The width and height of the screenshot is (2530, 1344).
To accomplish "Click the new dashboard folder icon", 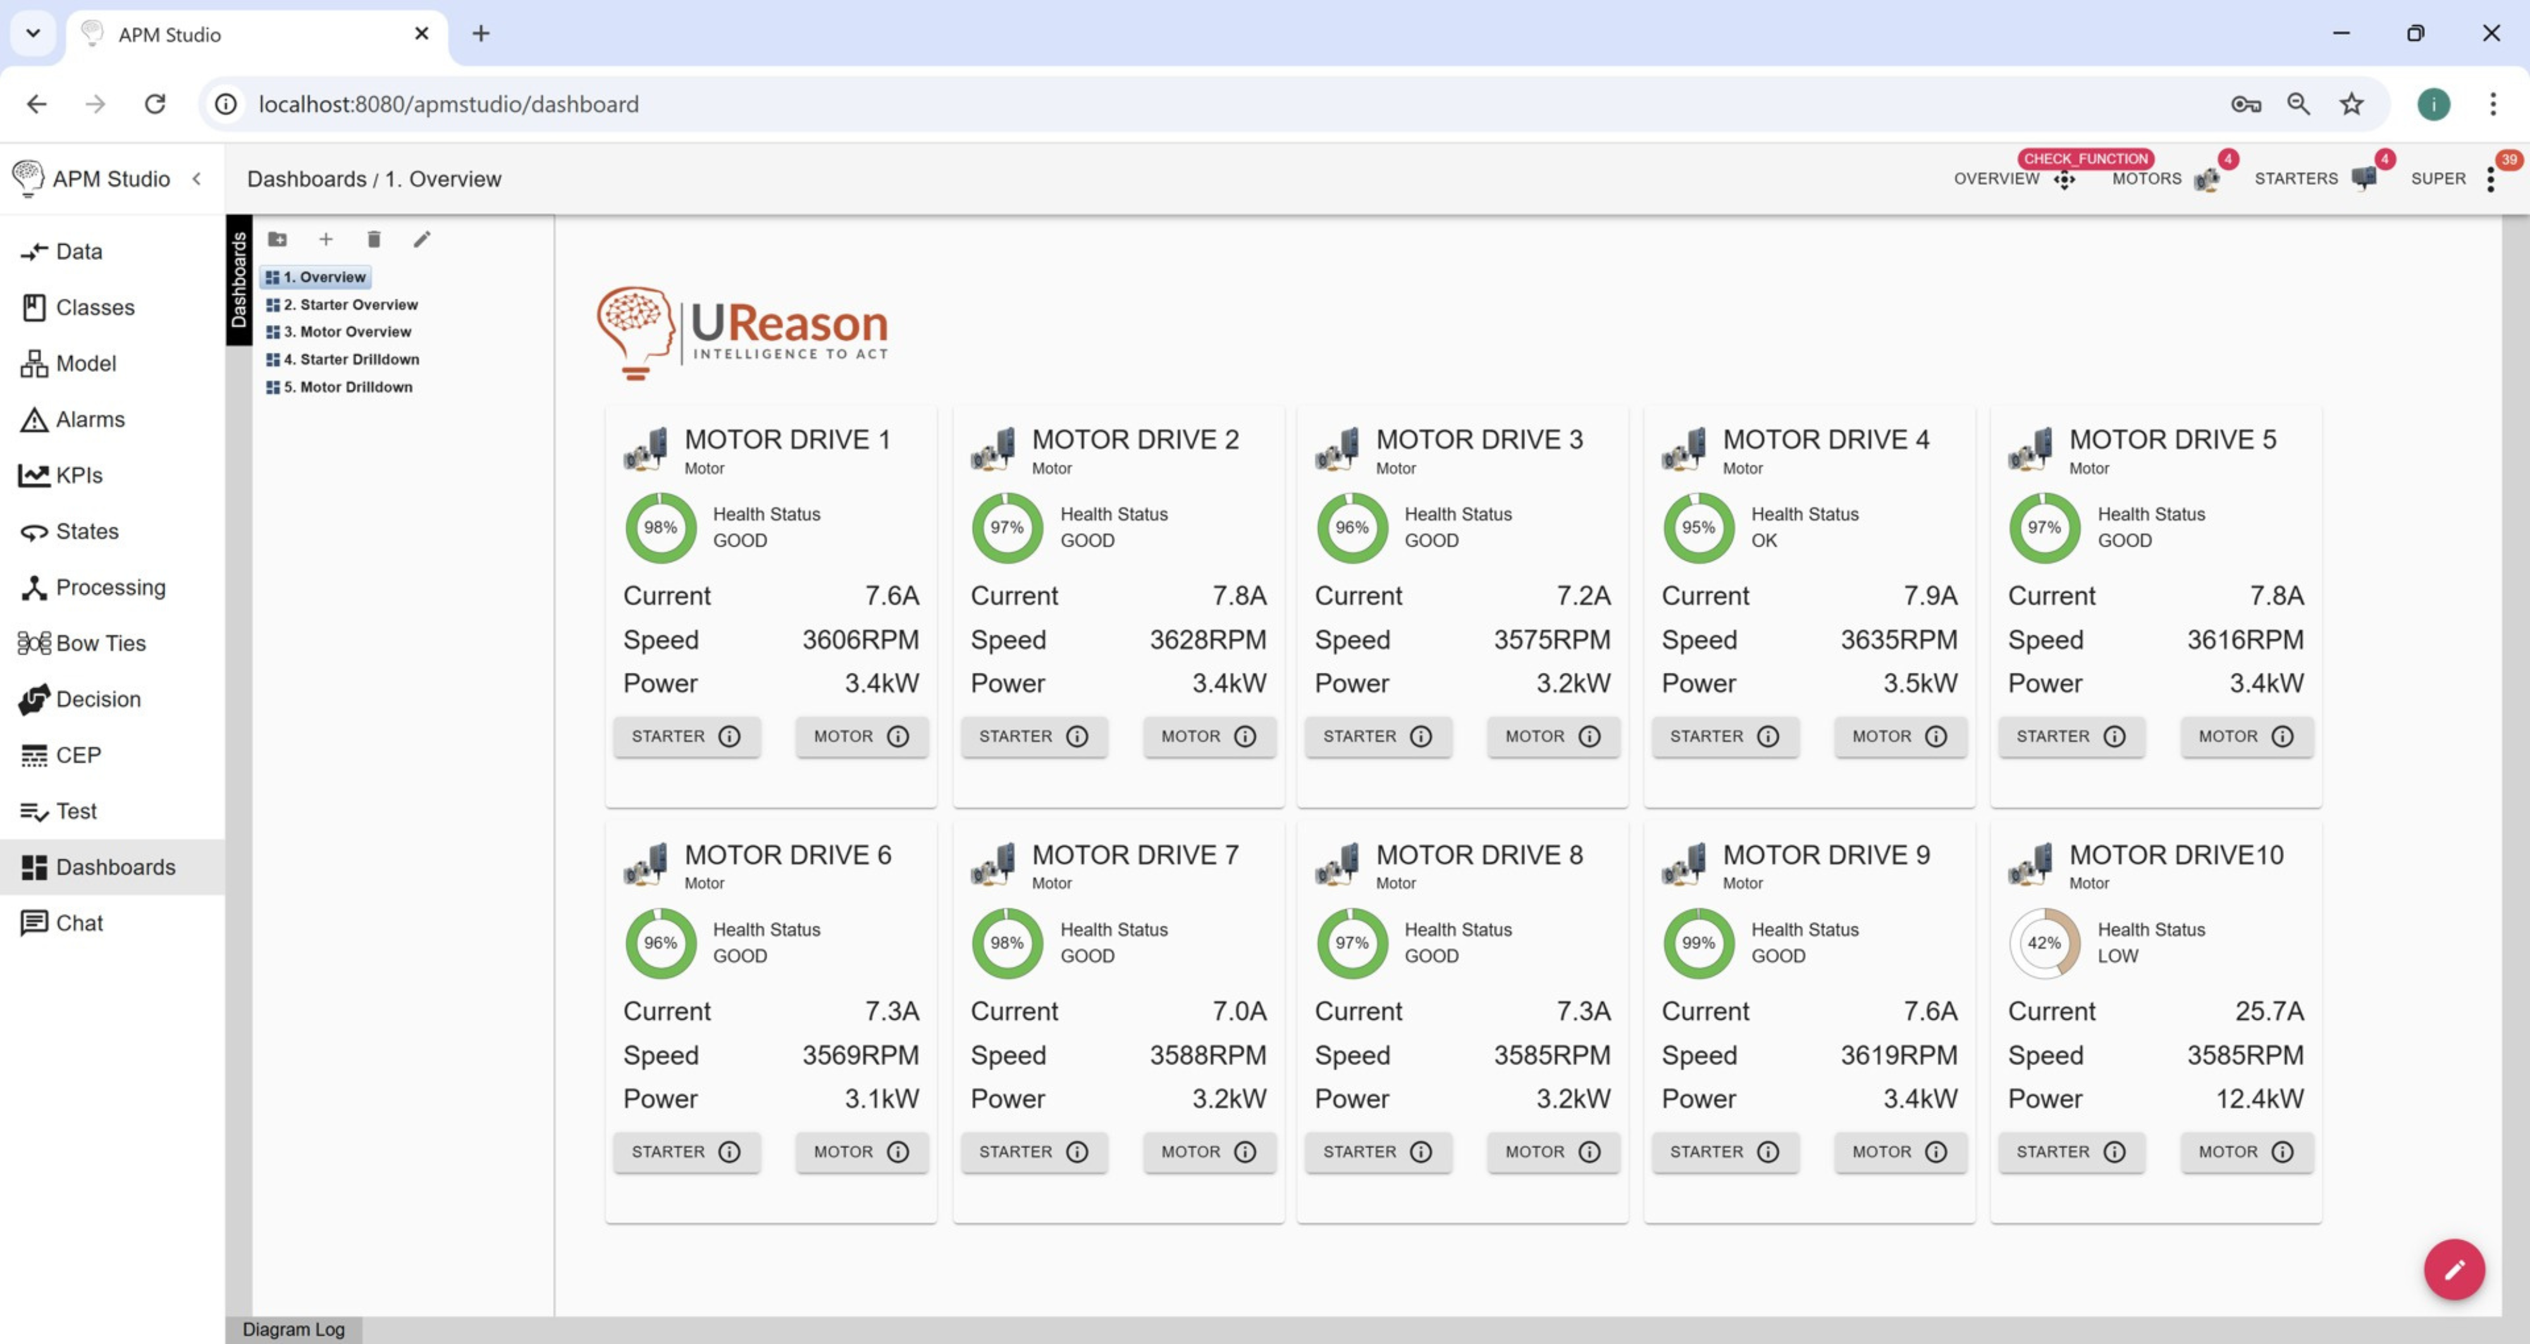I will coord(278,238).
